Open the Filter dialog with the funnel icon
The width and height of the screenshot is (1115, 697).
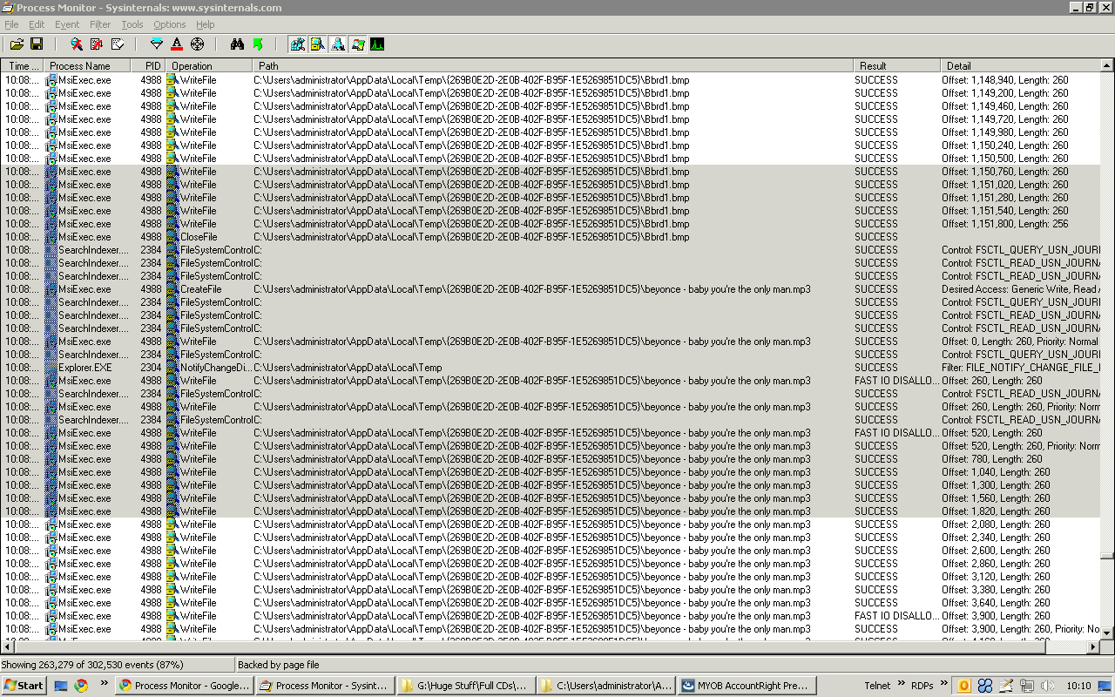[x=157, y=44]
